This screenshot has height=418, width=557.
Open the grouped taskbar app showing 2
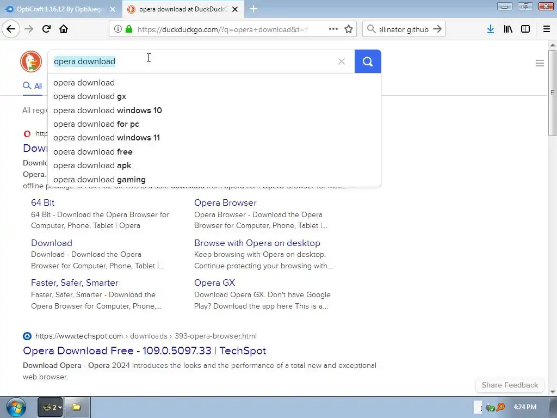(50, 407)
